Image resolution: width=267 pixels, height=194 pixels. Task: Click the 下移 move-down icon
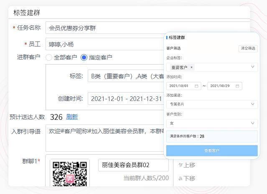pos(181,178)
